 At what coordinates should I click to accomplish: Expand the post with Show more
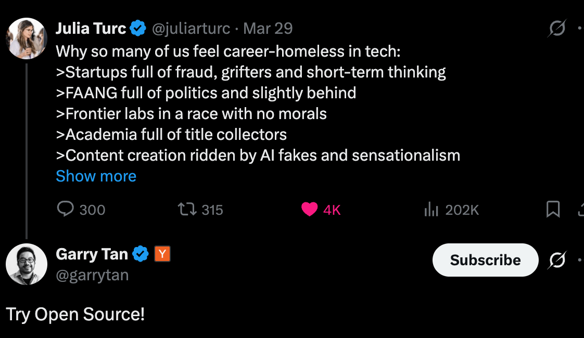[96, 176]
